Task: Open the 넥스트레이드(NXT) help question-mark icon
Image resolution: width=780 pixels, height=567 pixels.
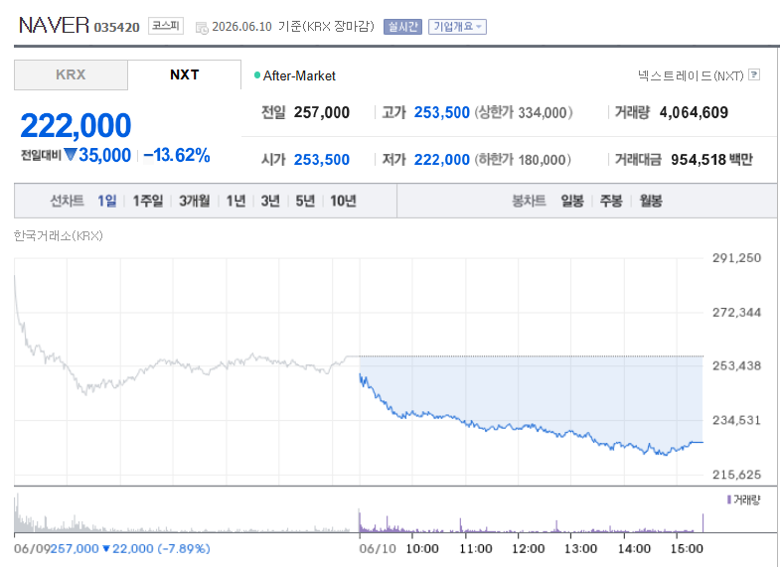Action: (754, 75)
